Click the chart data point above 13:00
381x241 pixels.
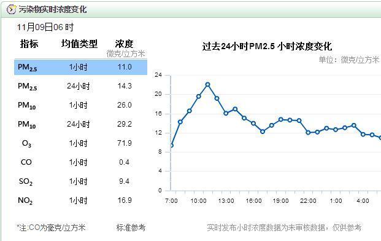(x=226, y=113)
